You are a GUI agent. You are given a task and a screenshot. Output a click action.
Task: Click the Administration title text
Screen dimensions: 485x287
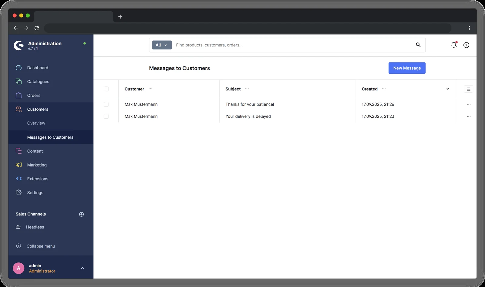[45, 43]
